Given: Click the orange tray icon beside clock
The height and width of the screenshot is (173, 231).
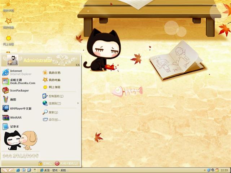Looking at the screenshot, I should (217, 170).
